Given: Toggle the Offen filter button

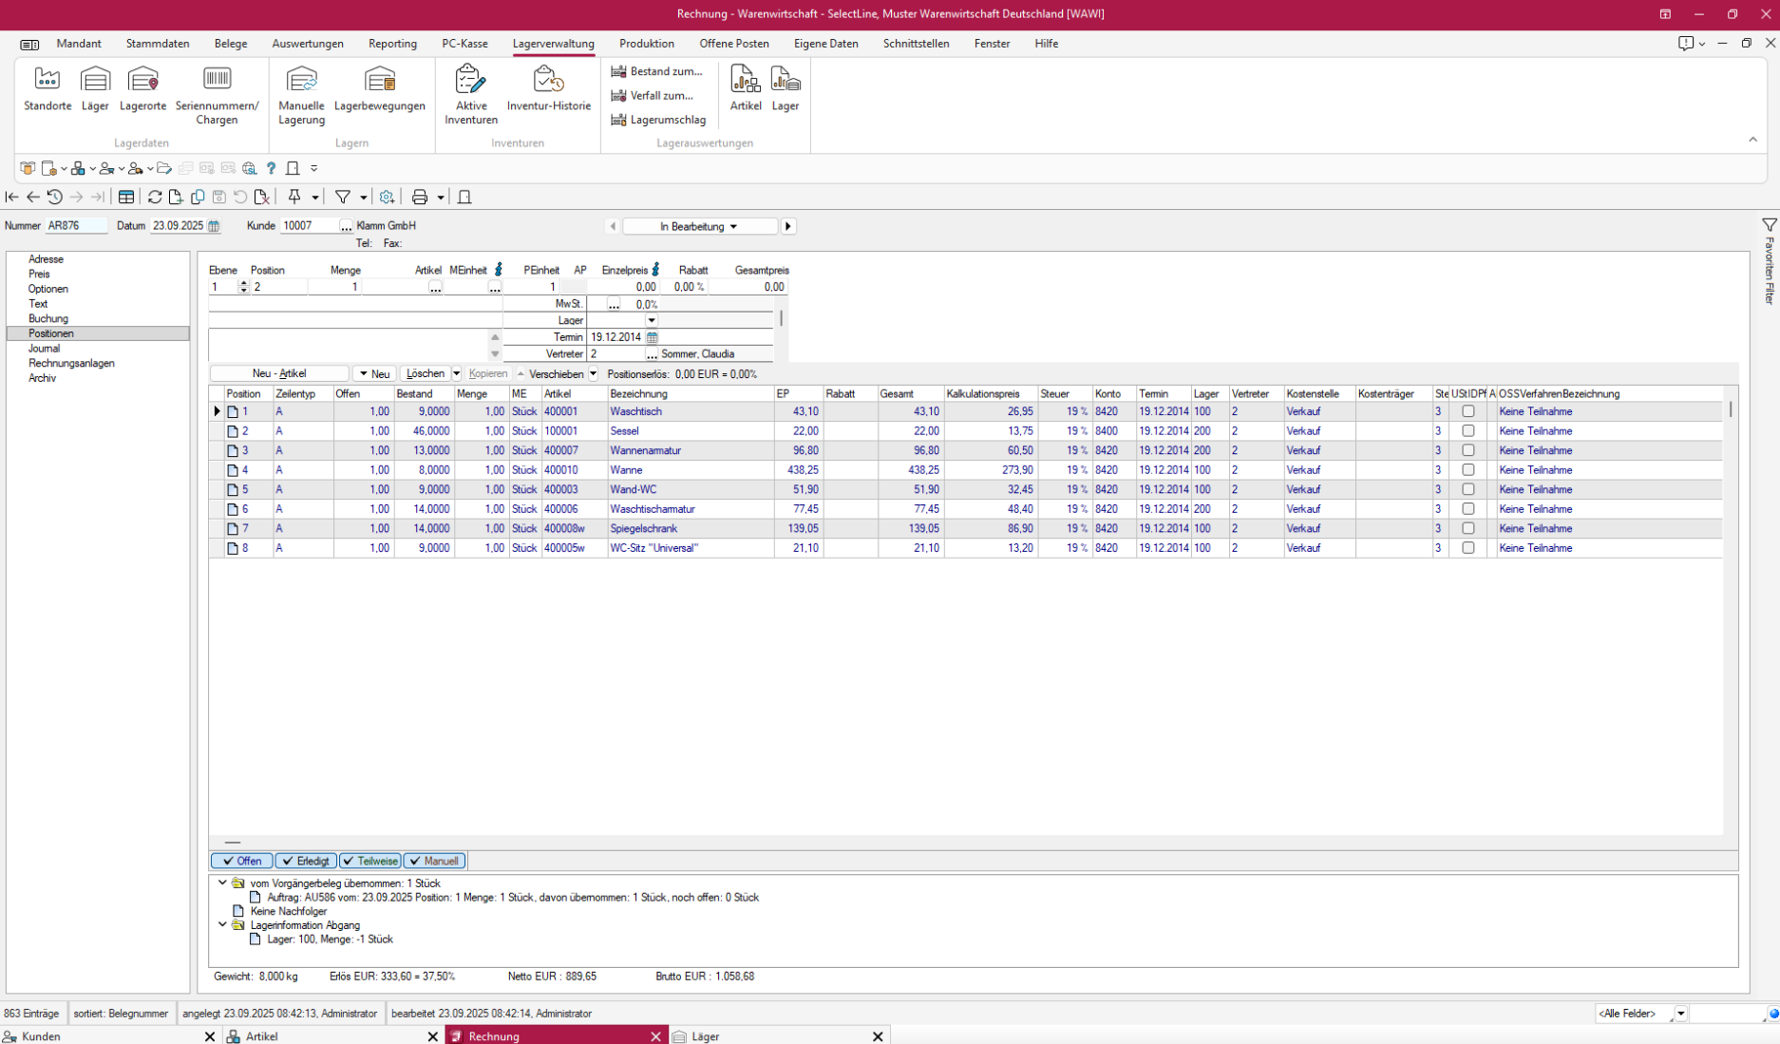Looking at the screenshot, I should click(242, 861).
